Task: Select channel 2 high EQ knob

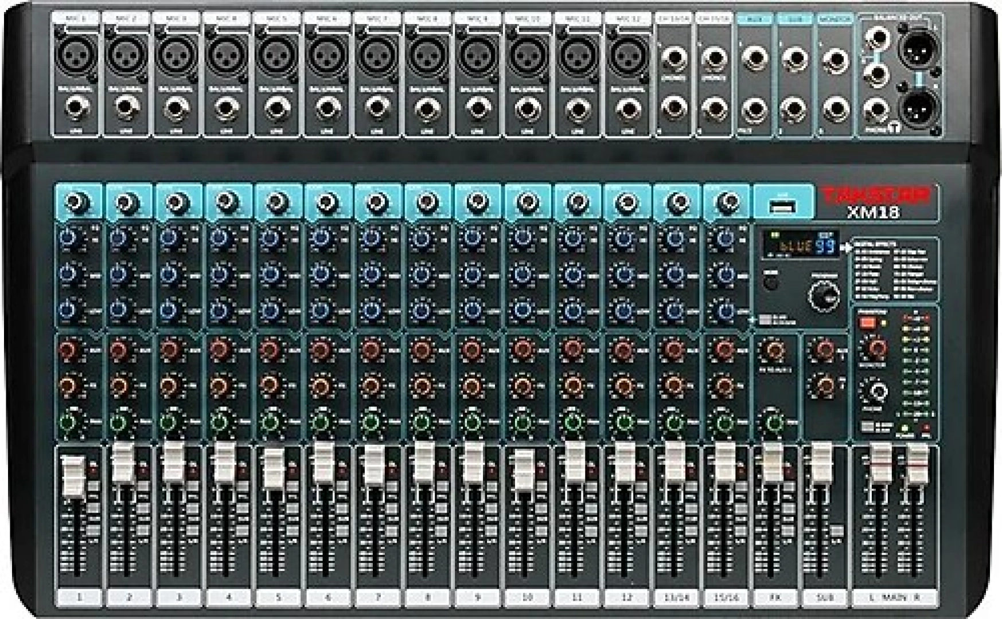Action: tap(119, 238)
